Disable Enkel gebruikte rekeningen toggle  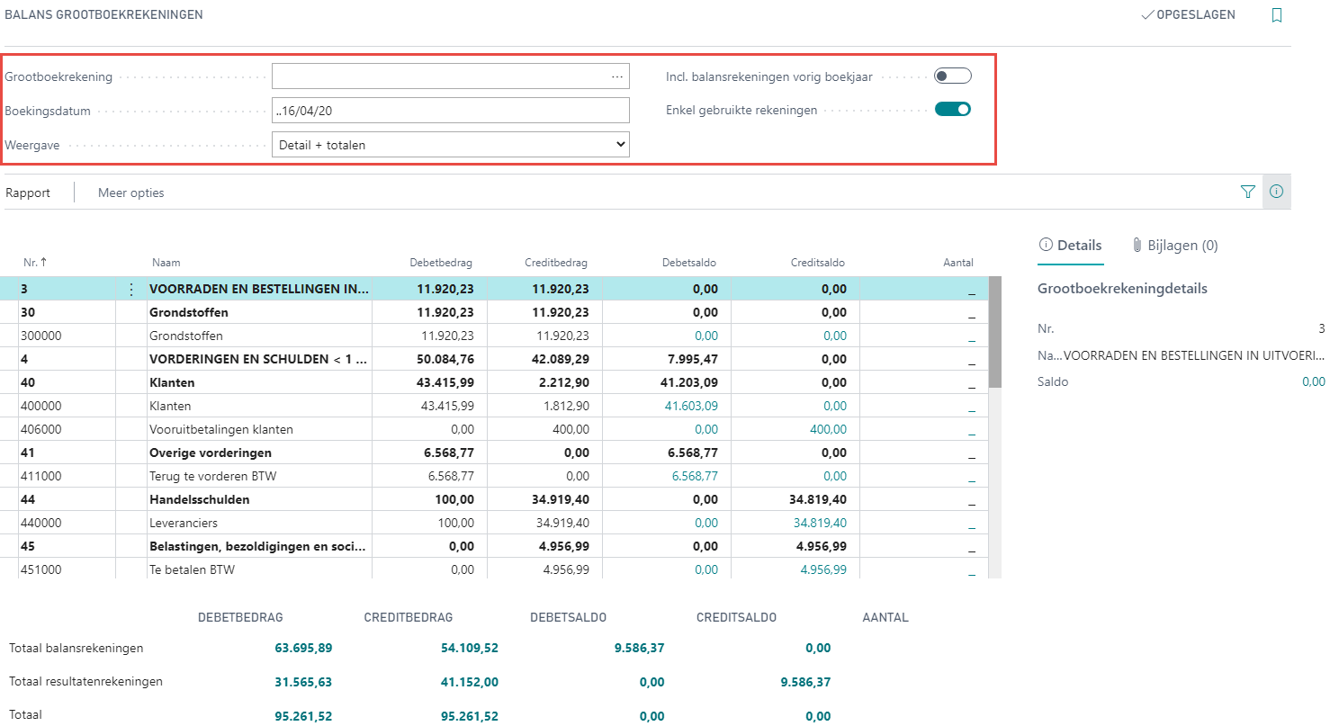tap(952, 110)
